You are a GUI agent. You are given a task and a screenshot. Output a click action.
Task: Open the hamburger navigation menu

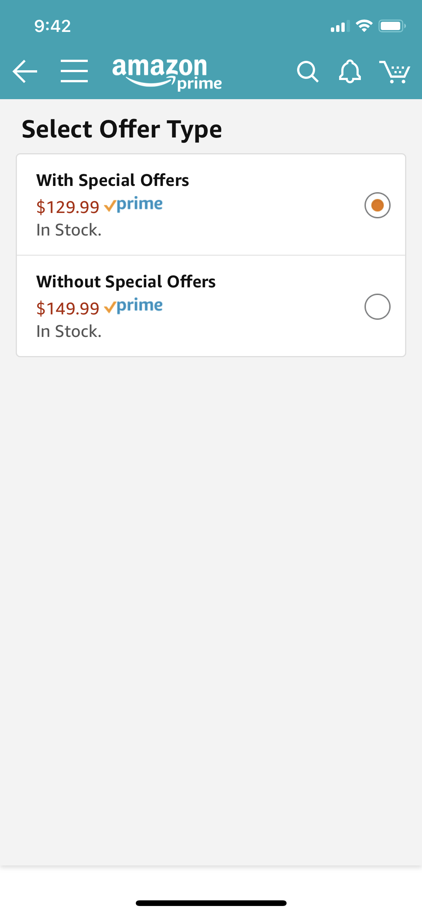tap(74, 71)
